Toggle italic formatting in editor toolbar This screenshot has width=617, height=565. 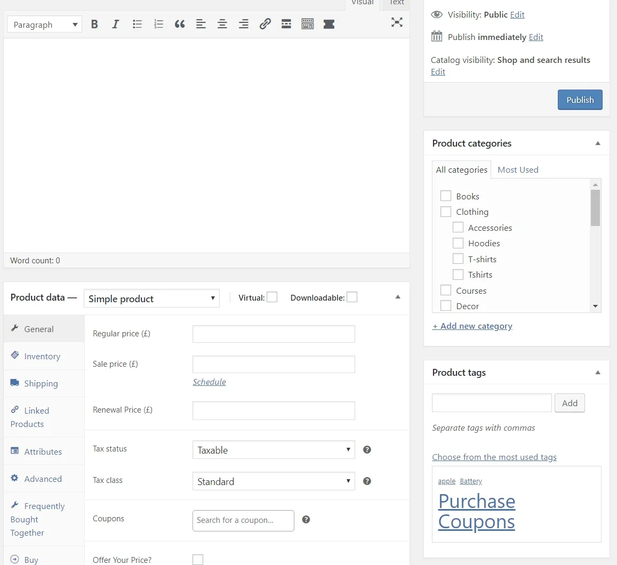pyautogui.click(x=115, y=25)
